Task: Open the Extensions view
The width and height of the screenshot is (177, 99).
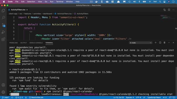Action: (3, 39)
